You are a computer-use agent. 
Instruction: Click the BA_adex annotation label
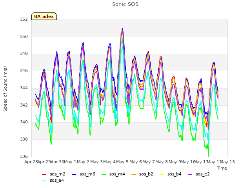click(44, 16)
